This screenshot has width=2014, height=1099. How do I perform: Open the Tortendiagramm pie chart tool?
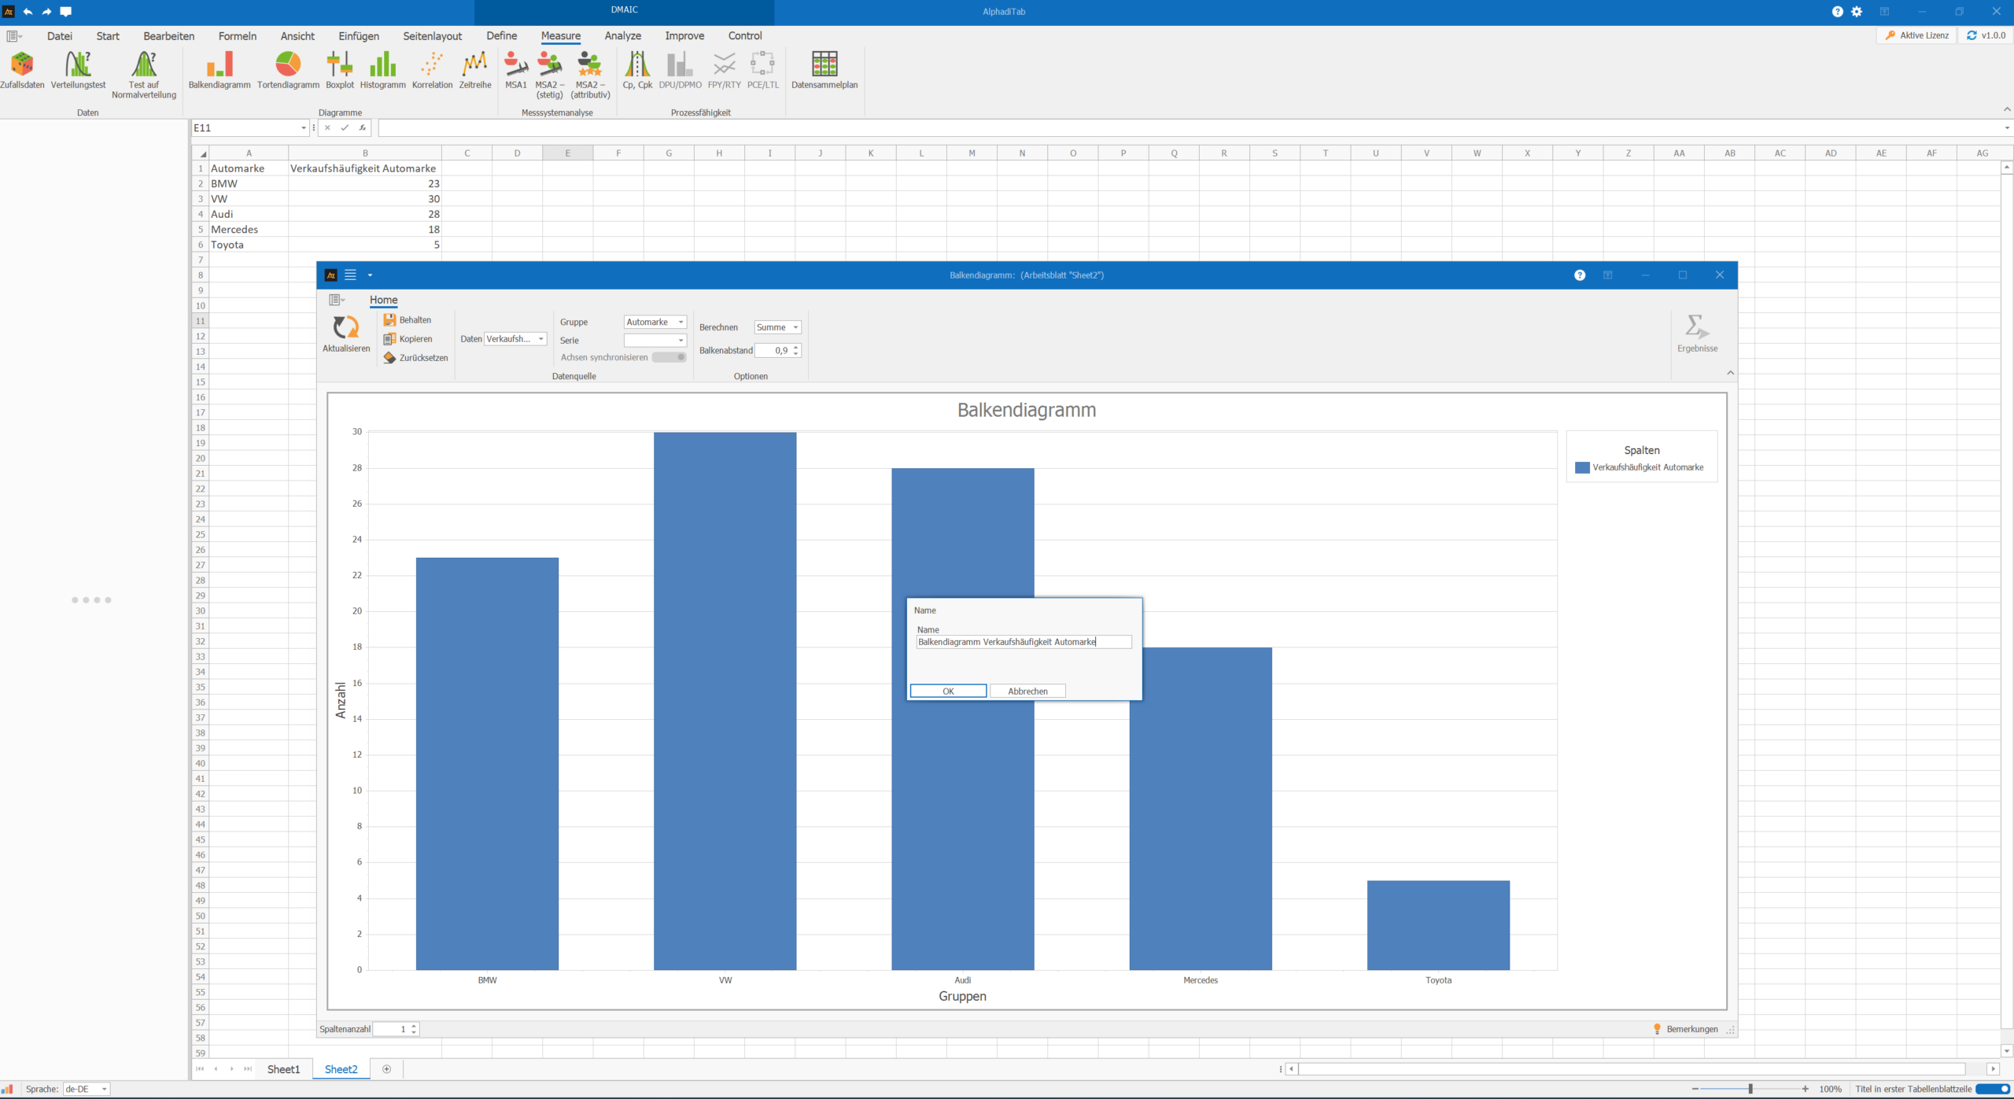click(288, 65)
